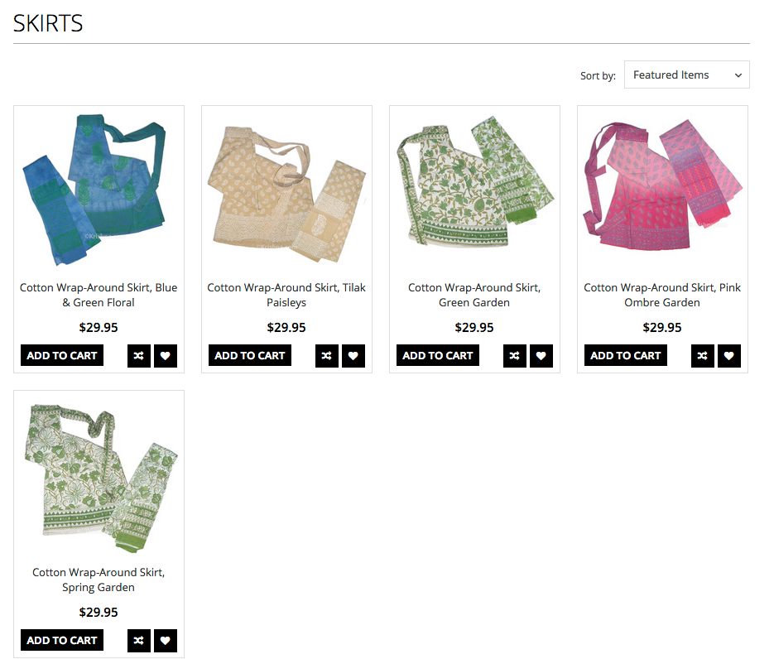Add Green Garden skirt to cart
The width and height of the screenshot is (774, 659).
(x=438, y=355)
